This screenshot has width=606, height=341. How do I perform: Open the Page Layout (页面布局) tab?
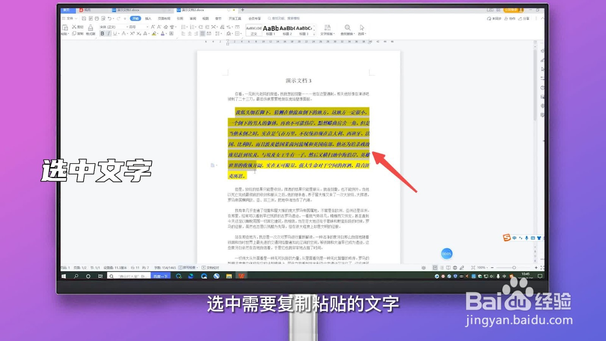click(164, 19)
